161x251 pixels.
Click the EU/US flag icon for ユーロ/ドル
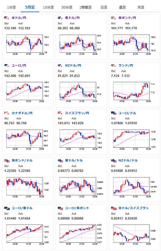click(x=114, y=113)
